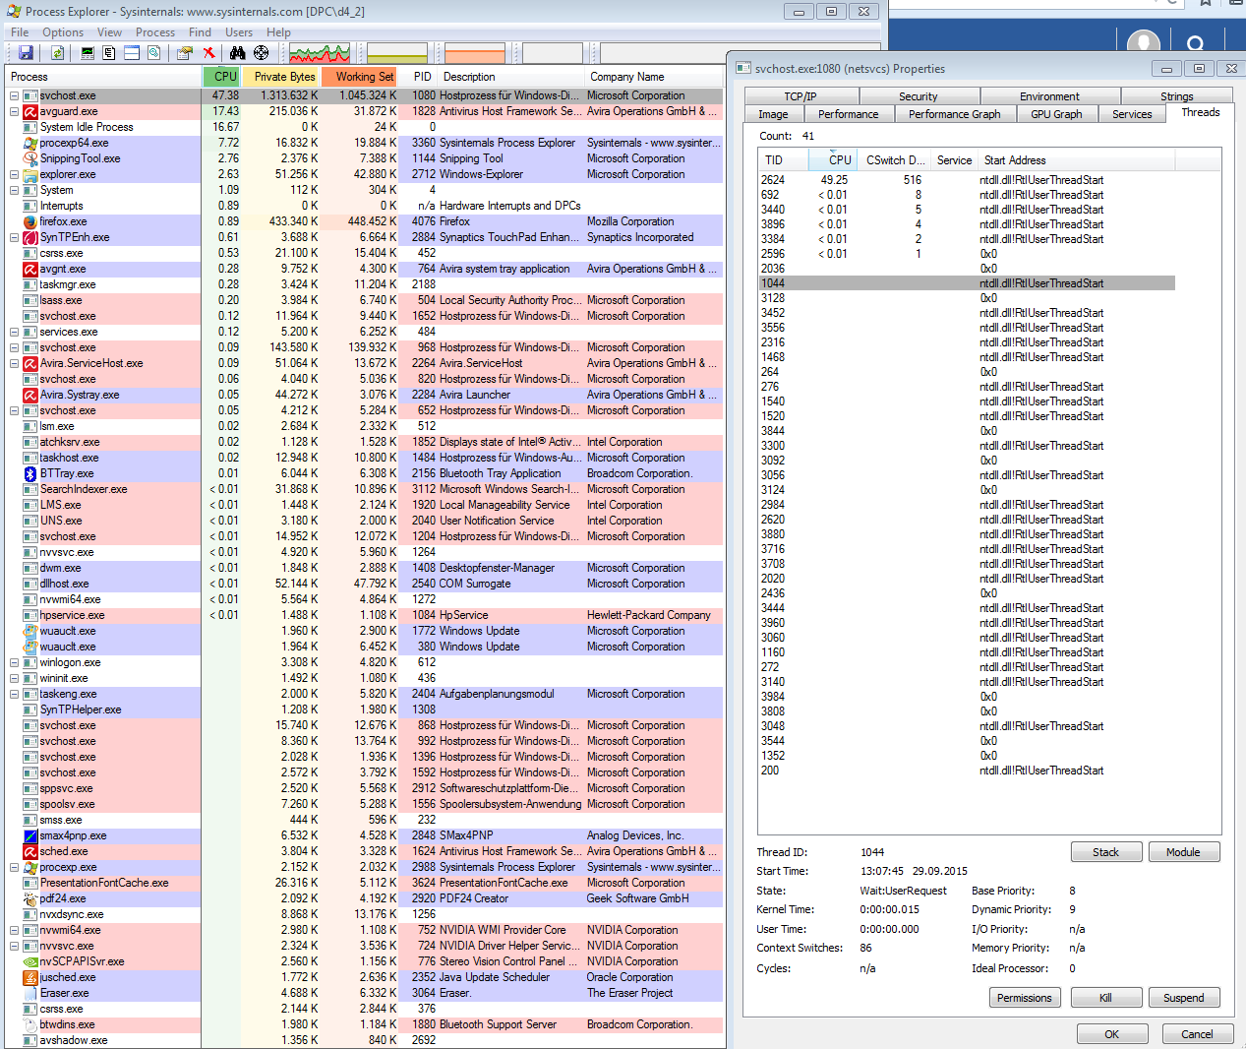Click the Save toolbar icon
The height and width of the screenshot is (1049, 1246).
[26, 53]
